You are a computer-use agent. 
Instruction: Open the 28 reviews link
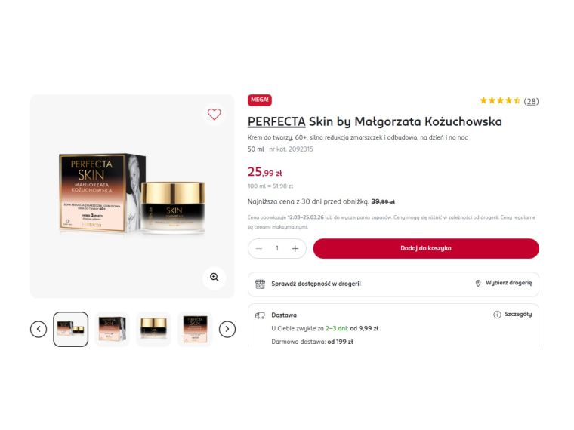click(531, 101)
